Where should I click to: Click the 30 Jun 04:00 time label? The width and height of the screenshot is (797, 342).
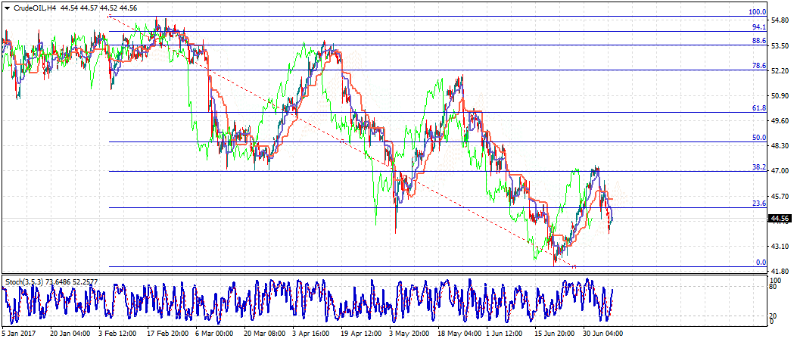(x=602, y=331)
